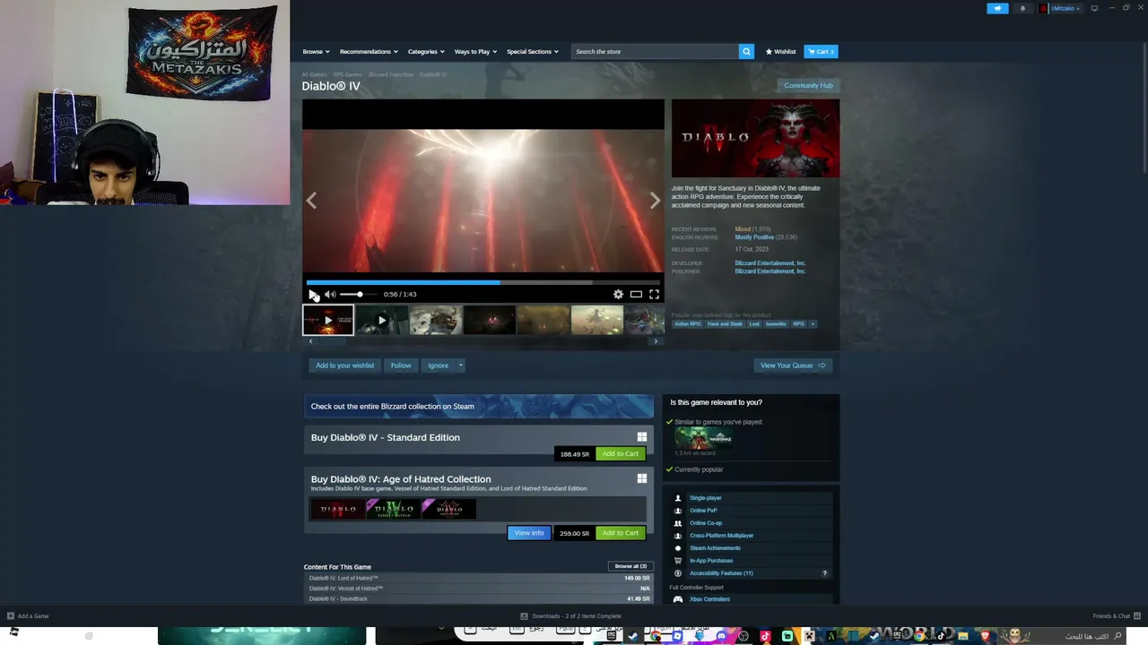Viewport: 1148px width, 645px height.
Task: Click the Single-player feature icon
Action: click(x=678, y=498)
